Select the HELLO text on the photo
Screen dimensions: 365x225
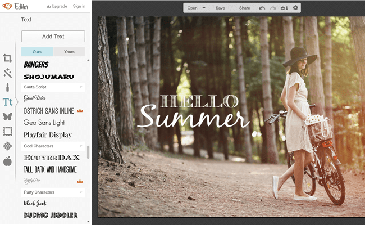199,101
